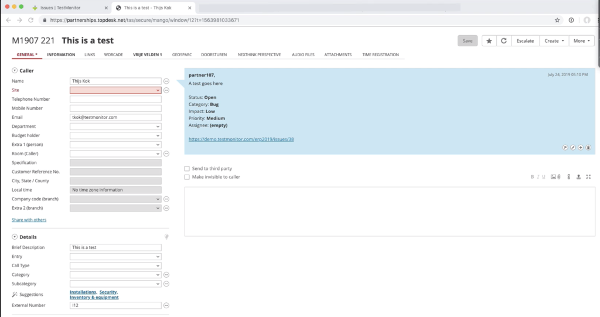Image resolution: width=600 pixels, height=317 pixels.
Task: Click the insert image icon in the editor toolbar
Action: point(553,177)
